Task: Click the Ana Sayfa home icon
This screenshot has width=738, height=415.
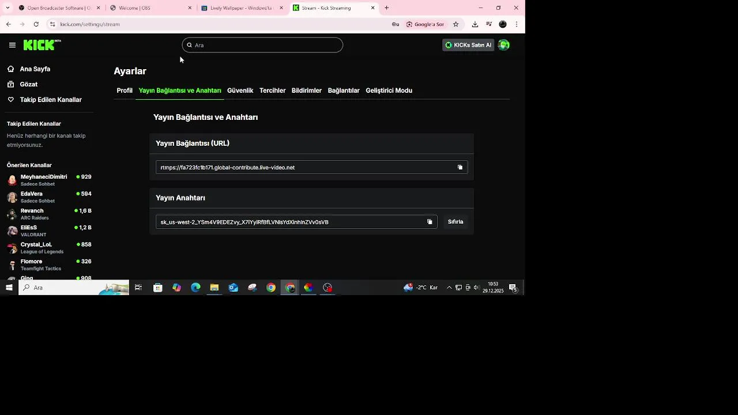Action: pos(10,69)
